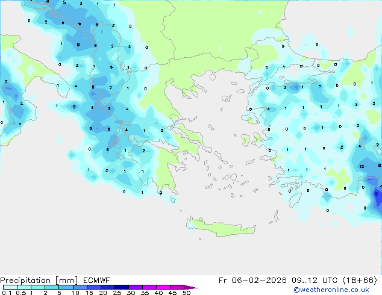382x295 pixels.
Task: Click the '10' legend scale label
Action: tap(75, 293)
